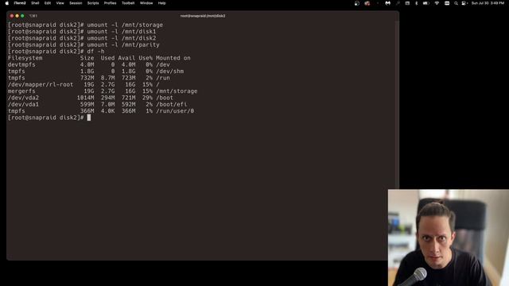Click the webcam video overlay of the presenter
This screenshot has height=286, width=509.
pos(449,238)
